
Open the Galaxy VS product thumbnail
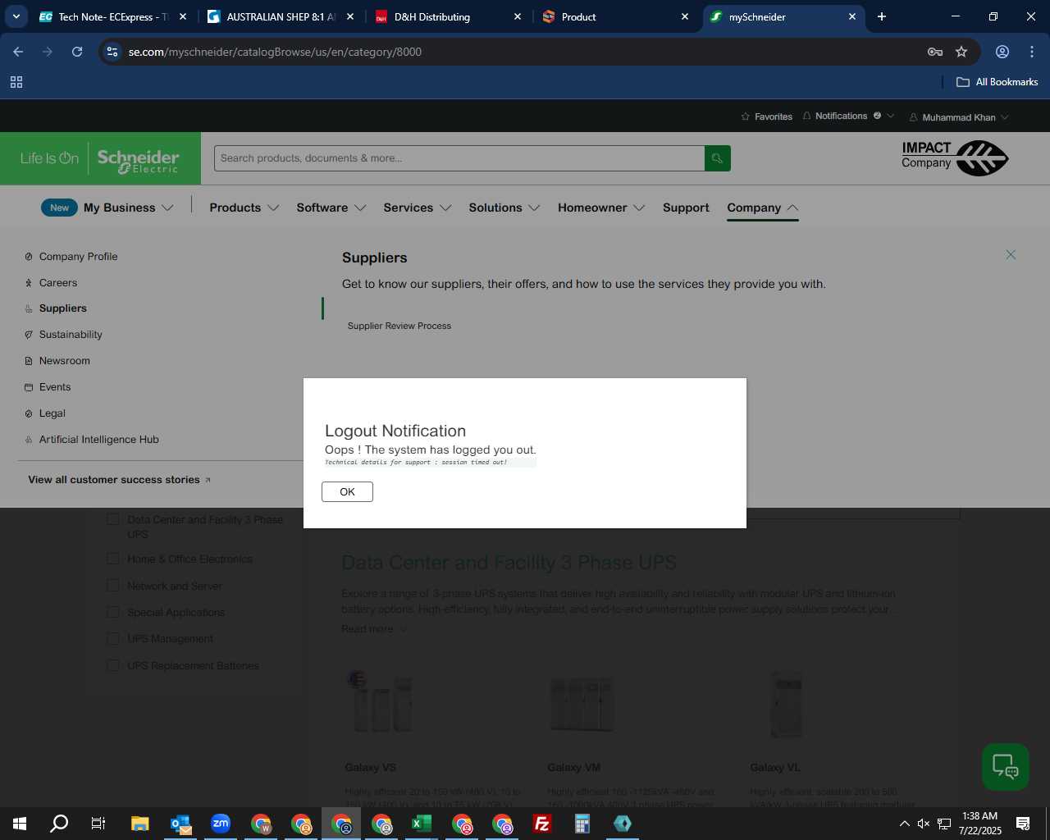click(x=379, y=702)
